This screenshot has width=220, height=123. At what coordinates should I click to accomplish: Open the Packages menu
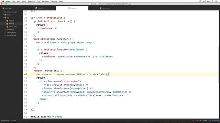[x=46, y=1]
